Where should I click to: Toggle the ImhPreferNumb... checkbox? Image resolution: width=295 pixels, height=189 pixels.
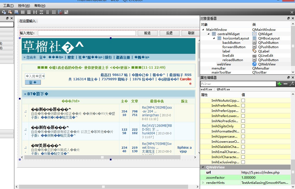point(243,105)
